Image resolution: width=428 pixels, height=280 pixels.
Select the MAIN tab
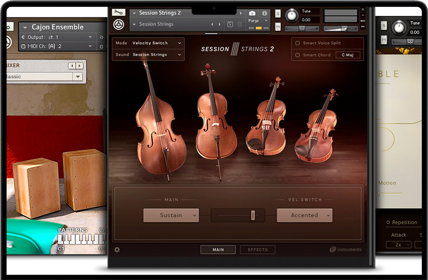(x=218, y=250)
